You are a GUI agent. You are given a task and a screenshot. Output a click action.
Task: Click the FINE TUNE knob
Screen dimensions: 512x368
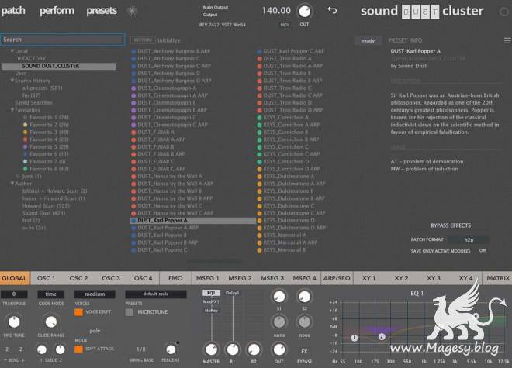coord(14,322)
